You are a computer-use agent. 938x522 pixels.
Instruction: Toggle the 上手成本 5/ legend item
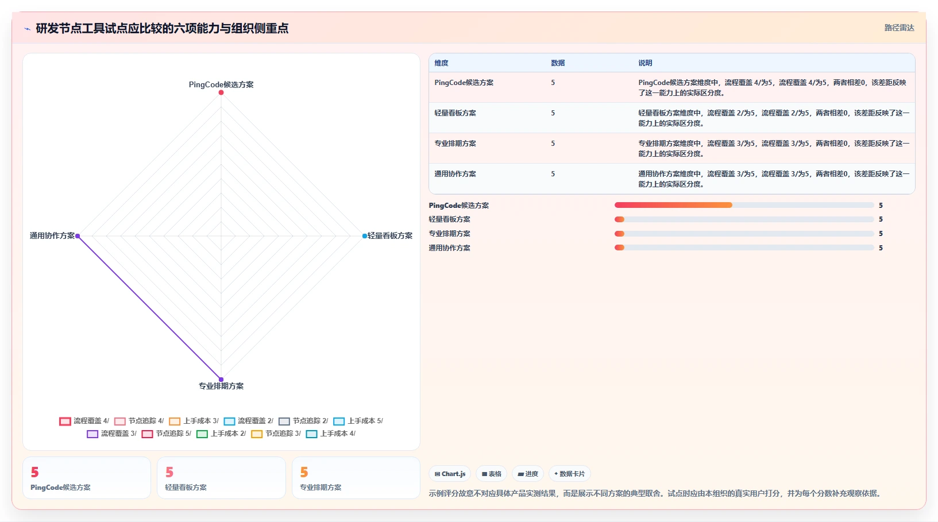[358, 421]
